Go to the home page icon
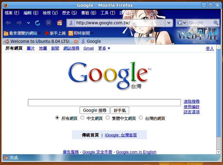This screenshot has width=223, height=165. (x=60, y=23)
